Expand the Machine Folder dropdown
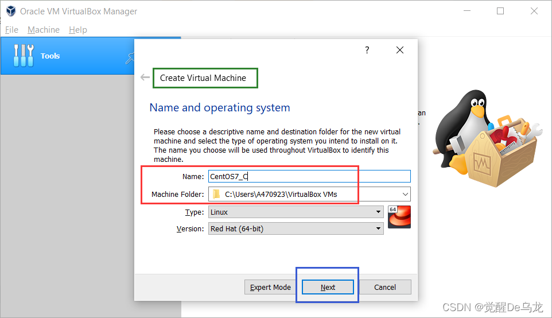This screenshot has height=318, width=552. [405, 194]
